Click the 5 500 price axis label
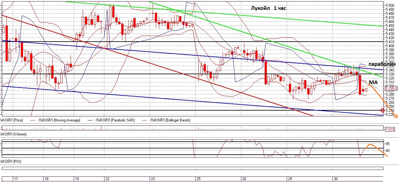399x182 pixels. [390, 5]
